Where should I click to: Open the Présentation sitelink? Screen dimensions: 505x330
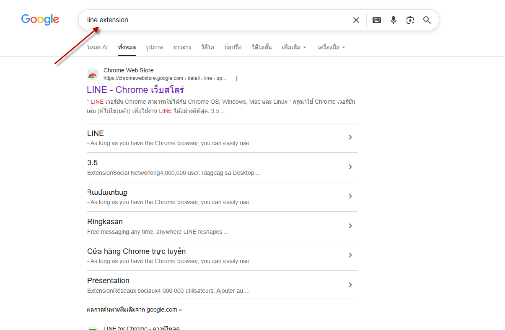tap(108, 281)
